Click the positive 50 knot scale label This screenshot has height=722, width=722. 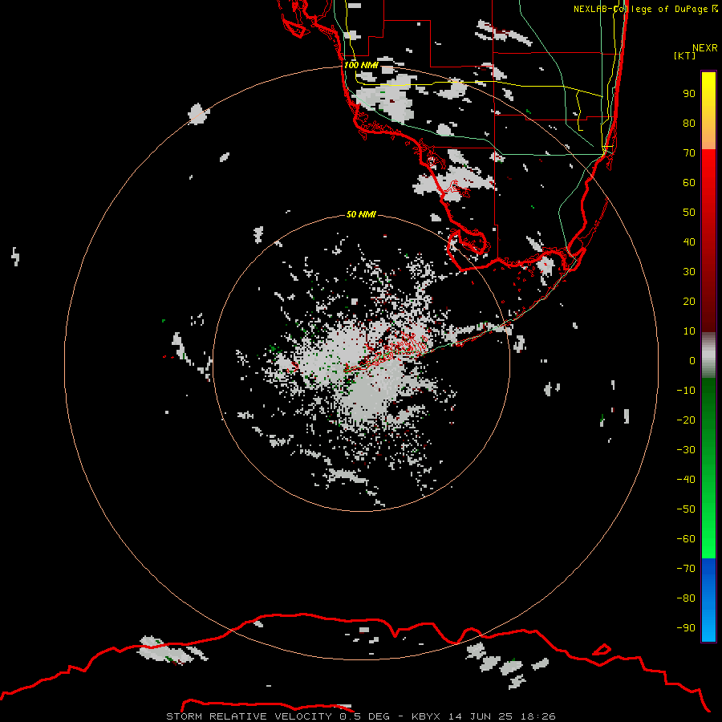click(689, 213)
